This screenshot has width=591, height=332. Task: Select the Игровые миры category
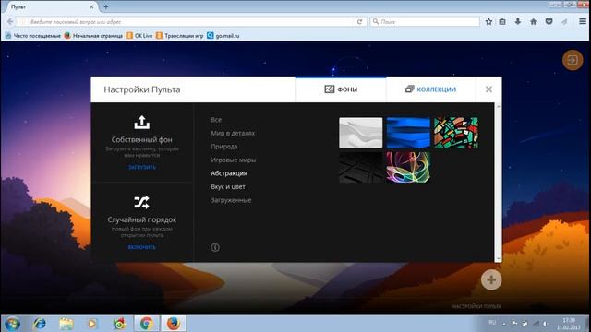[234, 160]
